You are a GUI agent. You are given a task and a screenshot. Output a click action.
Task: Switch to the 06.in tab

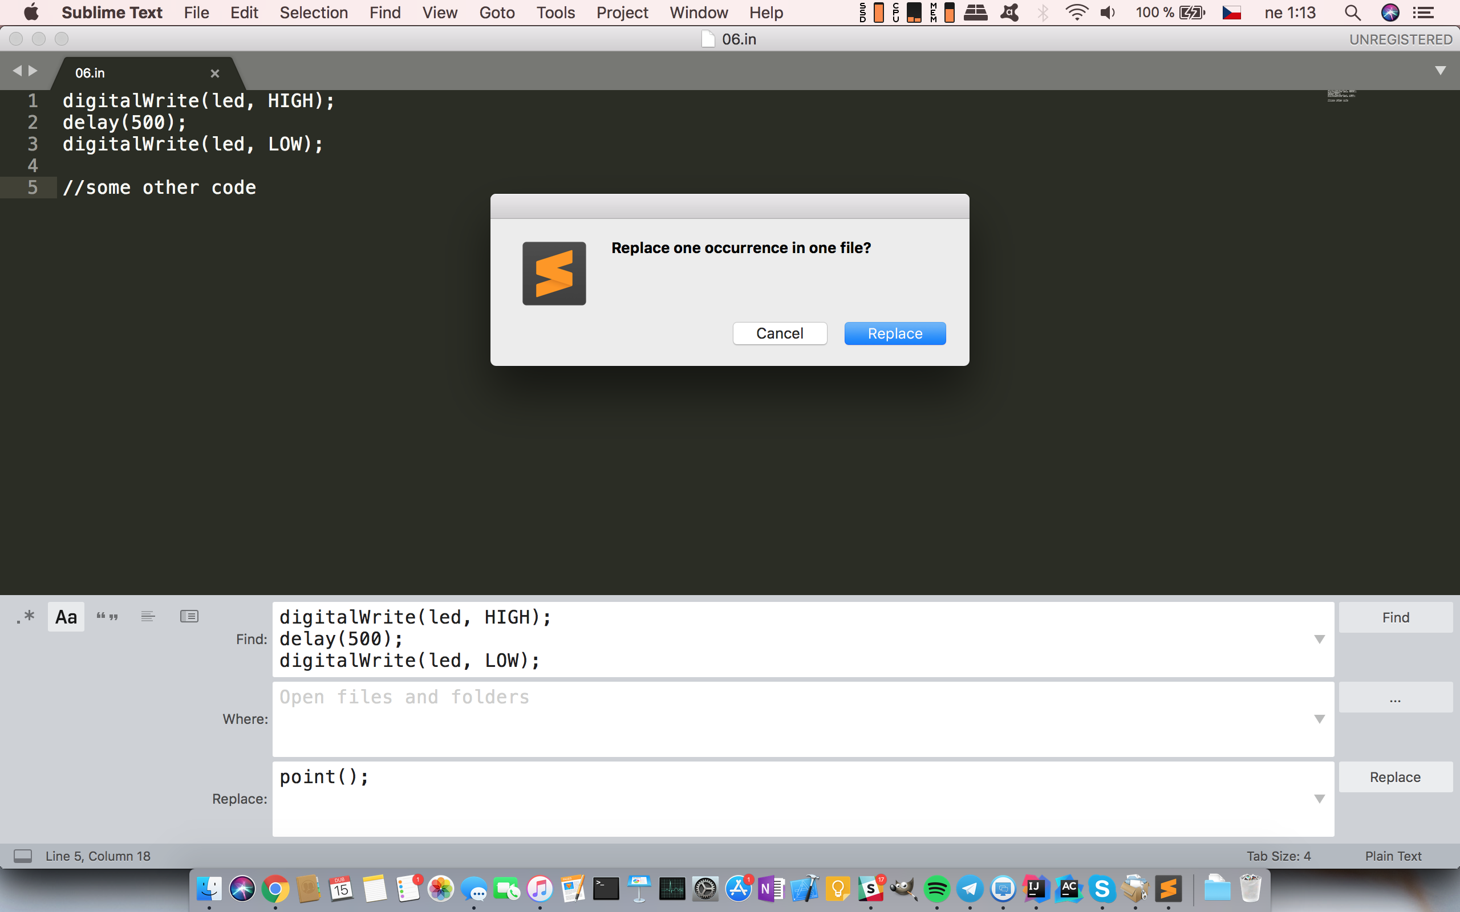click(x=91, y=73)
